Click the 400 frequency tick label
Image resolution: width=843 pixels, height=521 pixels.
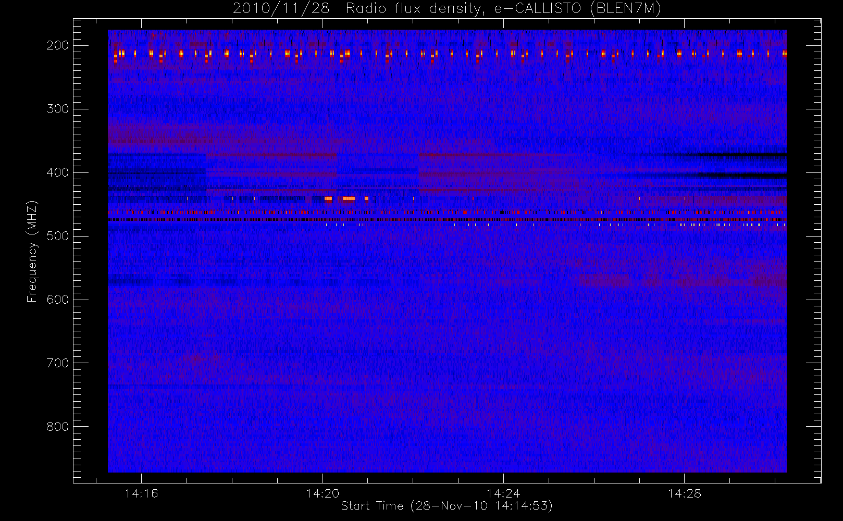point(58,172)
